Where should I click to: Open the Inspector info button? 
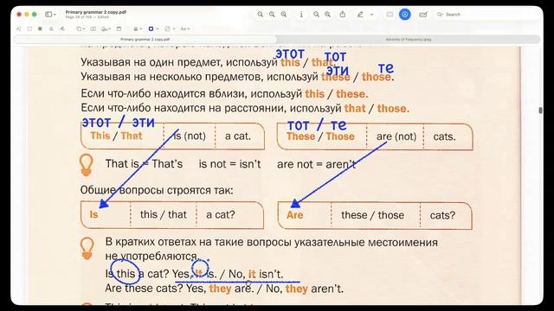point(301,15)
